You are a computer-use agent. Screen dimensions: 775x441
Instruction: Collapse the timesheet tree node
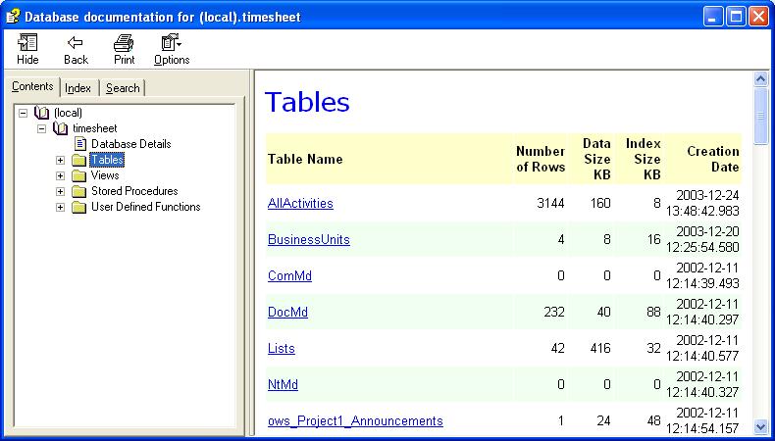click(x=42, y=128)
